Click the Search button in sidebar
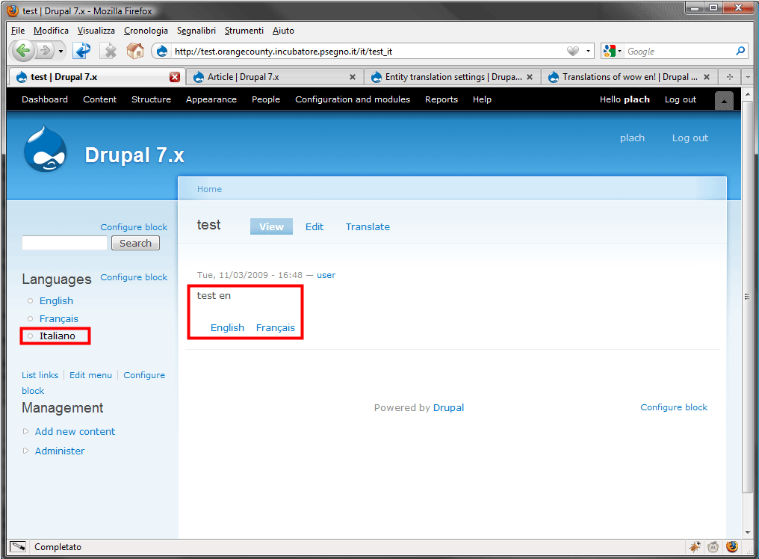 tap(135, 243)
